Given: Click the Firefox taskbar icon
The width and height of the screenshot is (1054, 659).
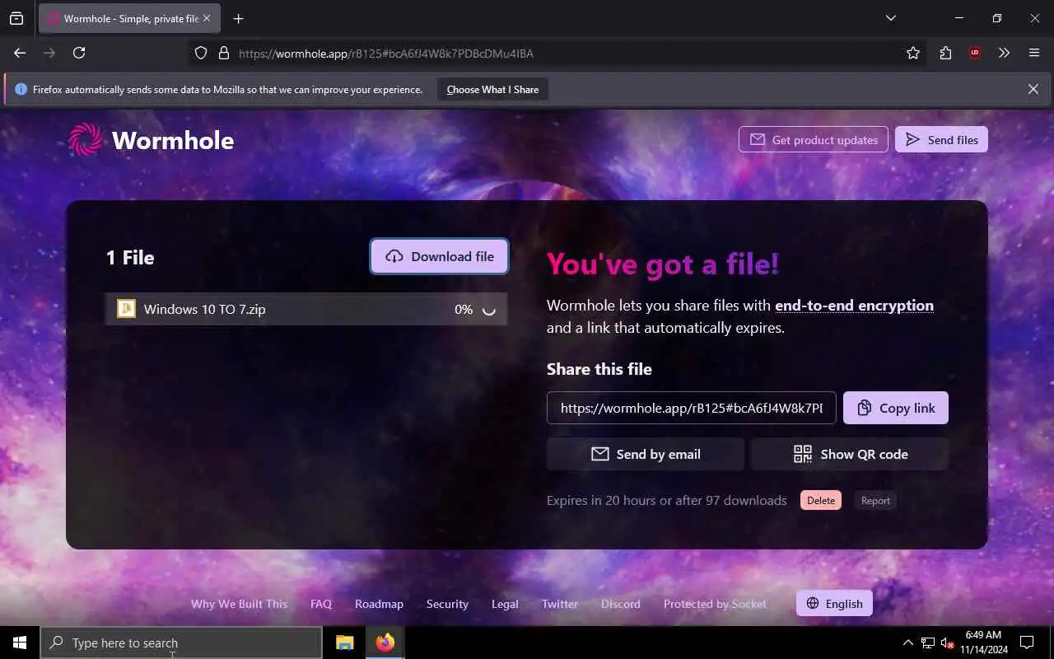Looking at the screenshot, I should 385,643.
